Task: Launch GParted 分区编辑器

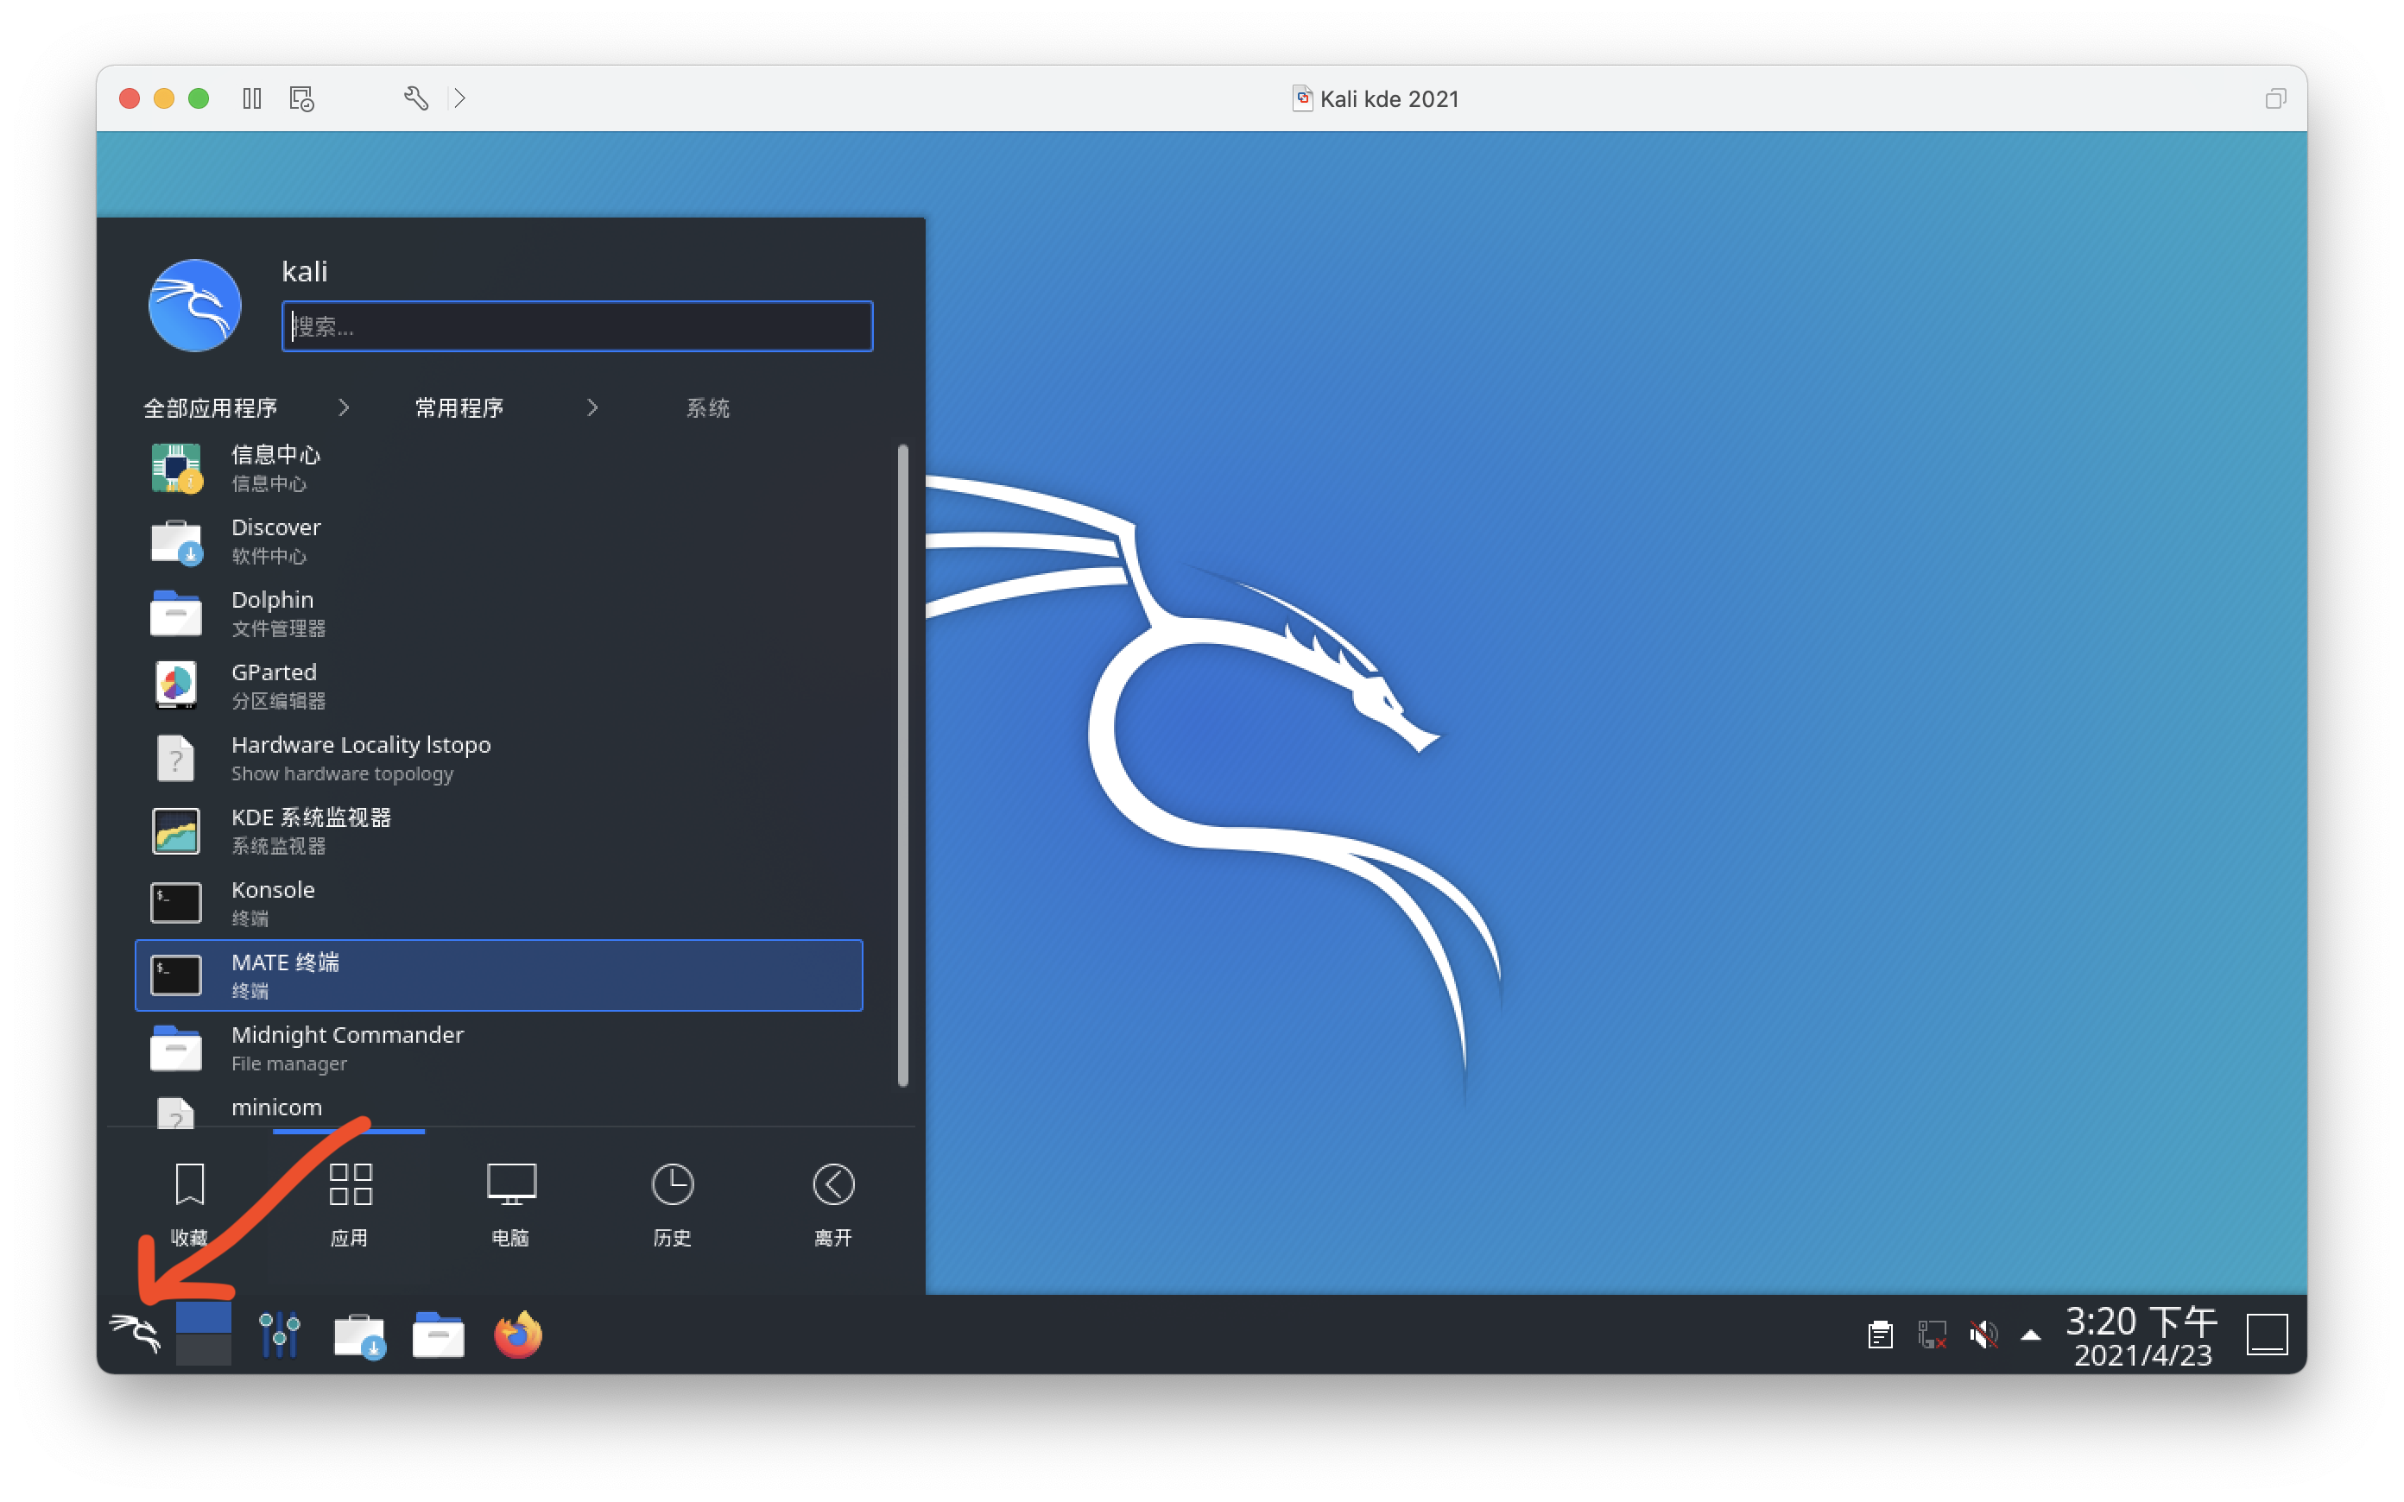Action: pos(499,685)
